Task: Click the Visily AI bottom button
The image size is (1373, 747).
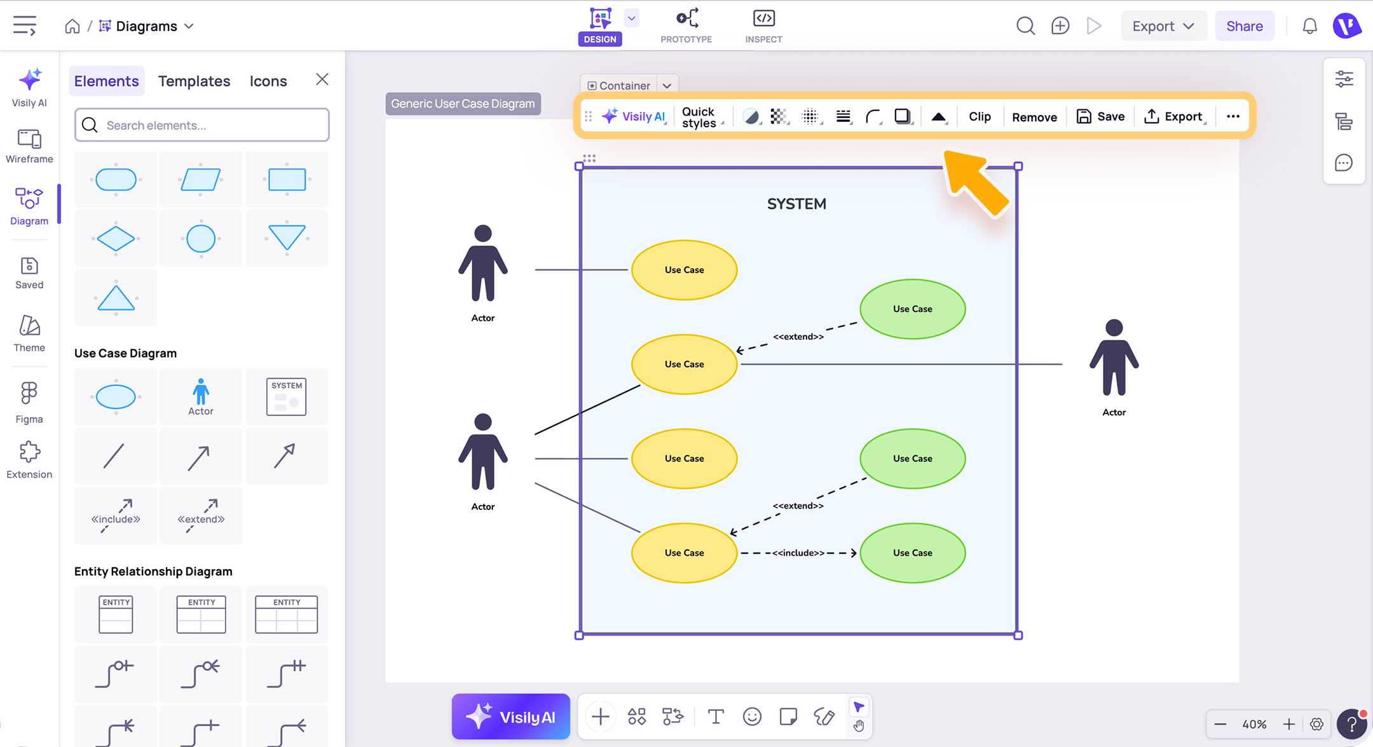Action: (510, 717)
